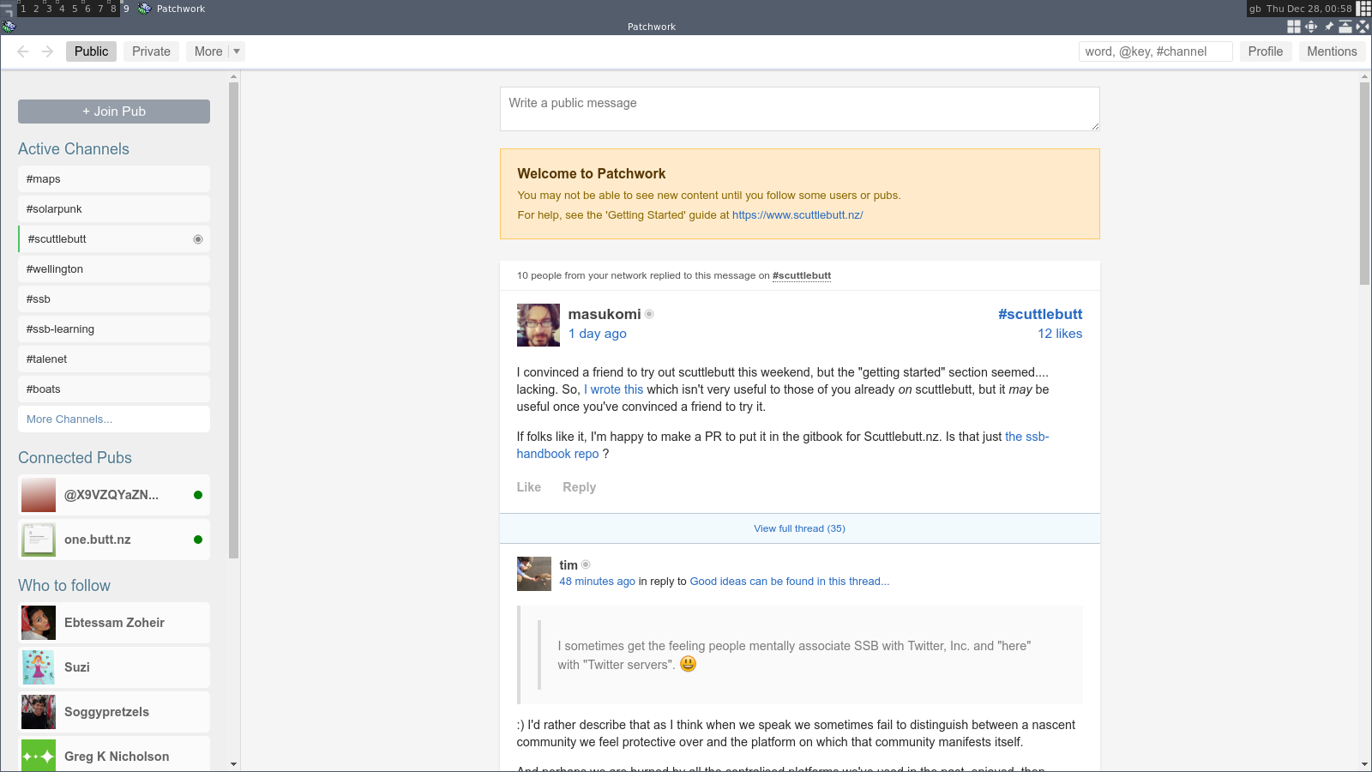The image size is (1372, 772).
Task: Open the 'I wrote this' link
Action: coord(614,389)
